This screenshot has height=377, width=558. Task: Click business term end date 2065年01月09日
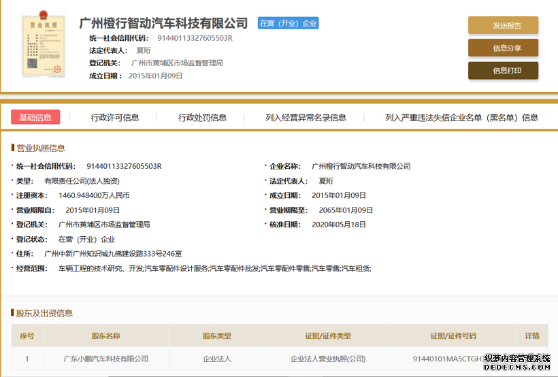[346, 210]
